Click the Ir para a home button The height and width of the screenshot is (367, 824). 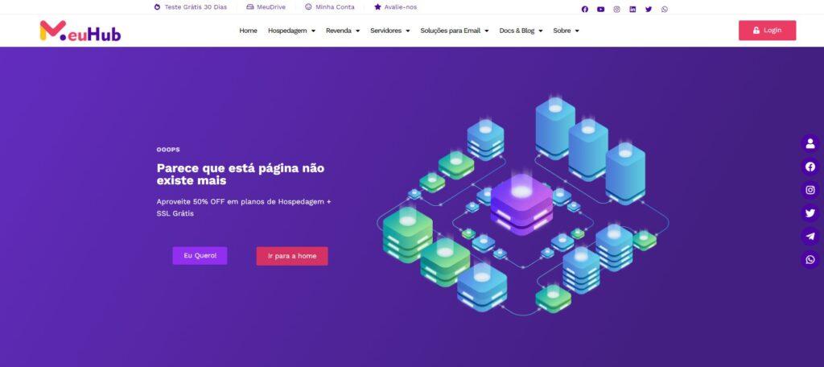pyautogui.click(x=292, y=256)
